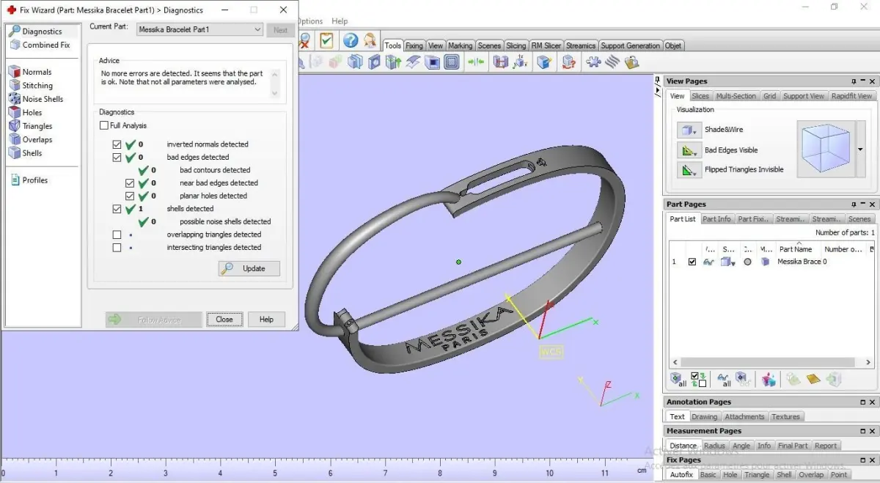
Task: Open the Support Generation tab
Action: [631, 45]
